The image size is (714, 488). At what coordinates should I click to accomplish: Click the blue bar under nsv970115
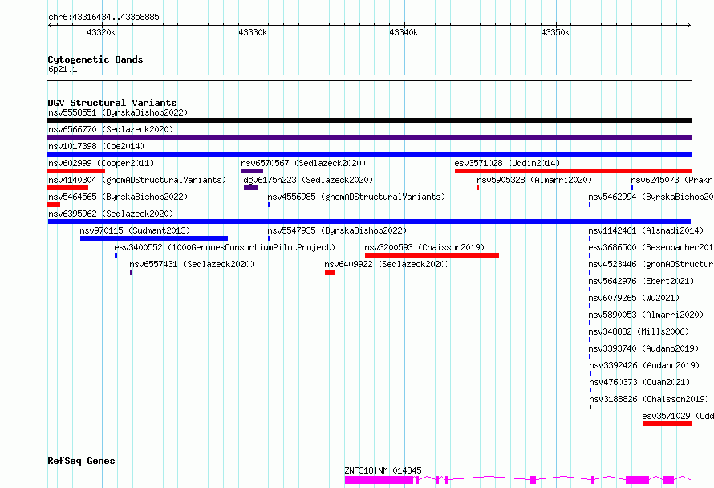[154, 238]
